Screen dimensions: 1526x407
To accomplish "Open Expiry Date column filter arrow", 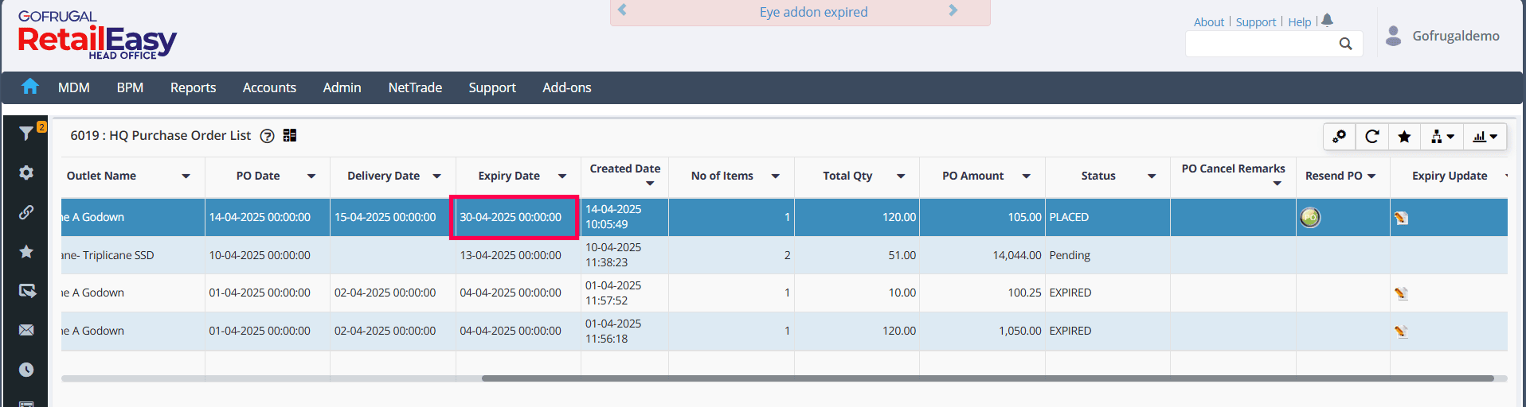I will click(x=562, y=176).
